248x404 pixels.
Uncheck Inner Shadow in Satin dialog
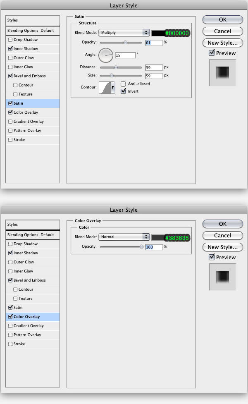click(10, 49)
